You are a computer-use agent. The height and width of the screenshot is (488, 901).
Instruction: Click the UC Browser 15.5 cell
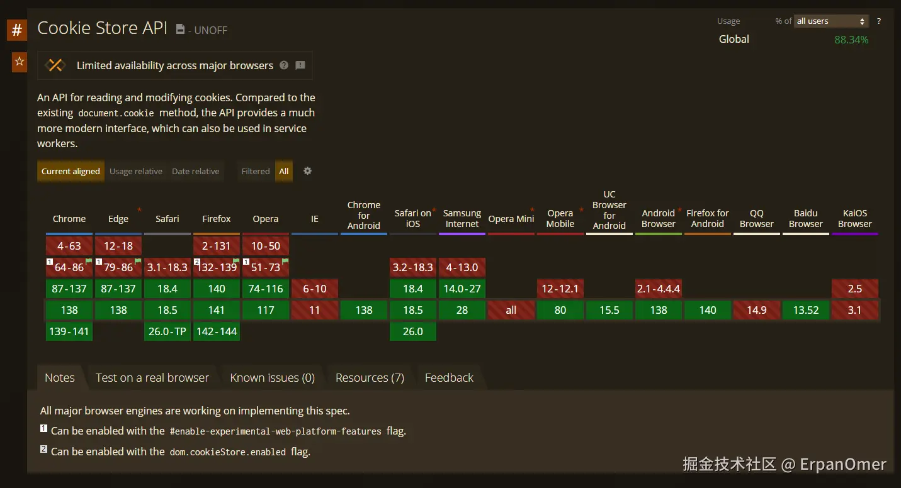[x=609, y=310]
